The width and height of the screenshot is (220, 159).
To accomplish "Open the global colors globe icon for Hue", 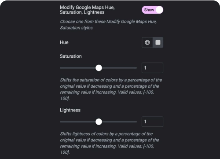I will [147, 42].
